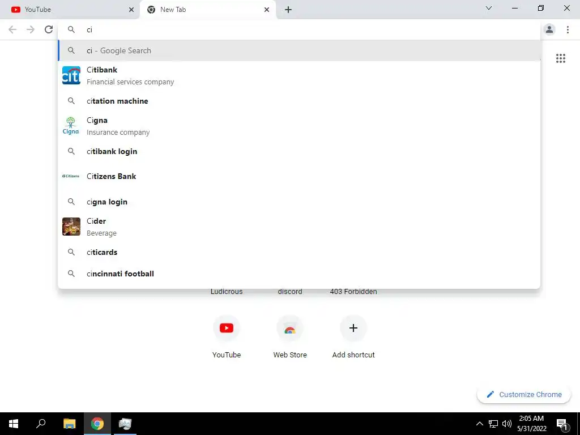The height and width of the screenshot is (435, 580).
Task: Open File Explorer from the taskbar
Action: (x=69, y=424)
